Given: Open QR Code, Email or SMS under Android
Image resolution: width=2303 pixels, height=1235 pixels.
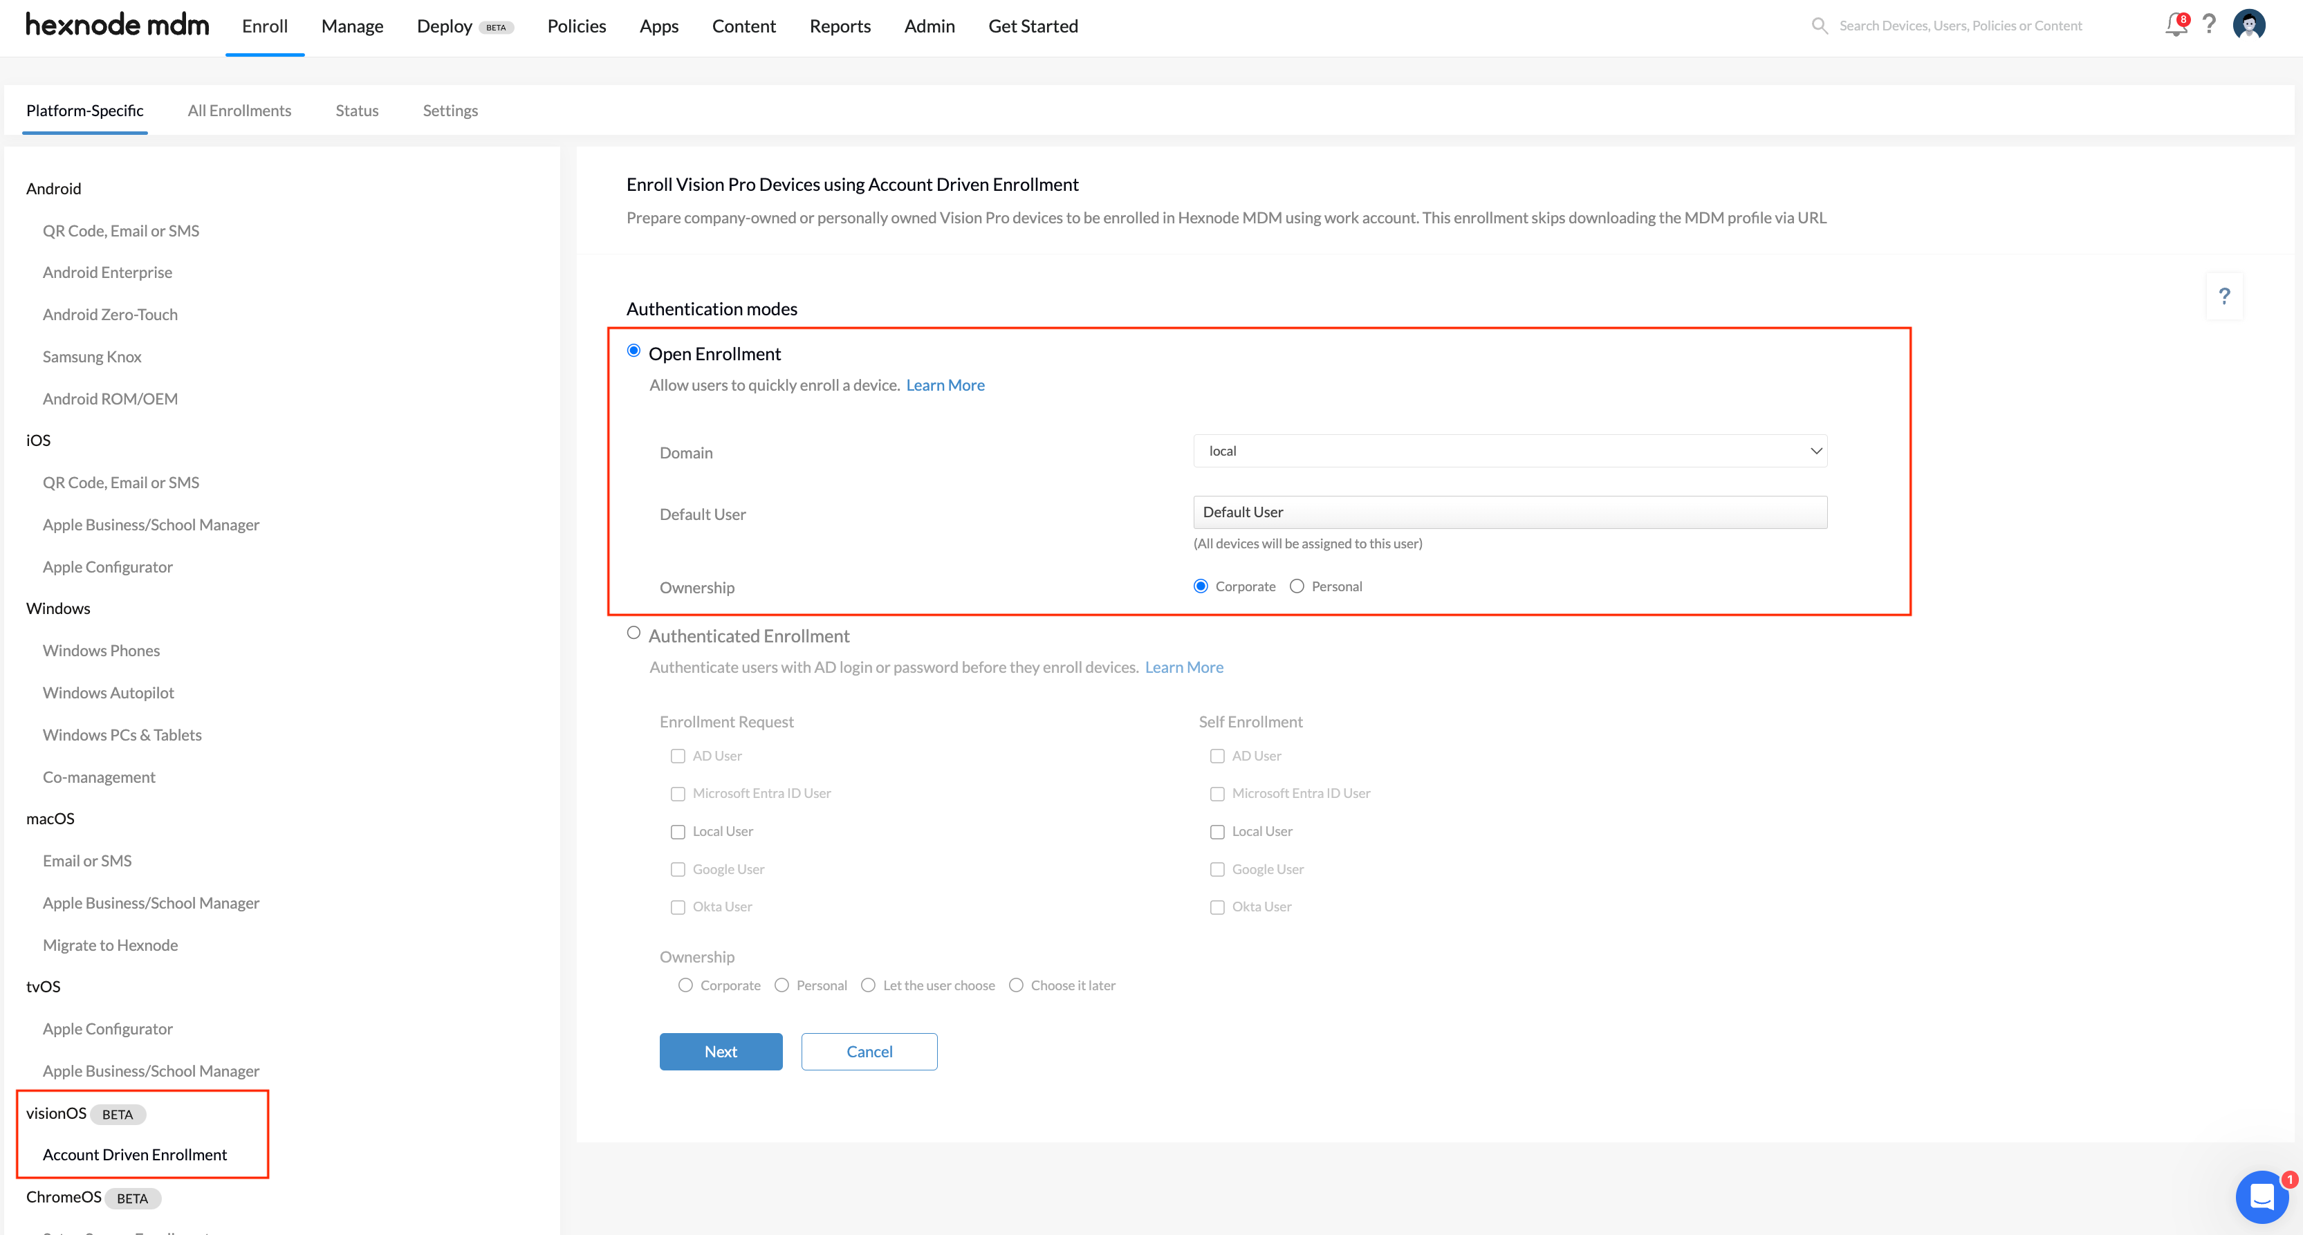Looking at the screenshot, I should click(121, 230).
